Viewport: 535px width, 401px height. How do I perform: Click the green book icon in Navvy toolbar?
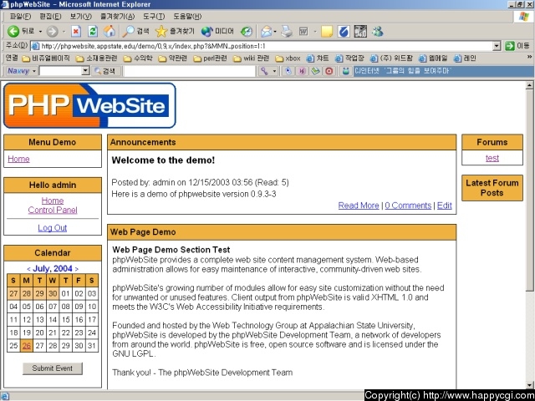point(316,71)
